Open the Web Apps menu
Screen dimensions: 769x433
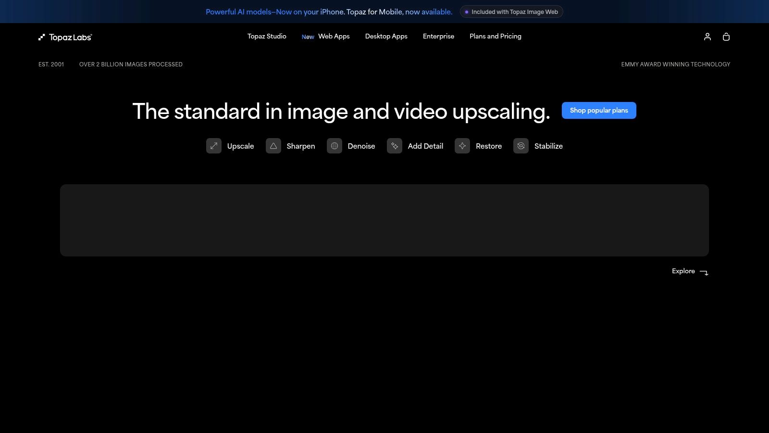(334, 36)
